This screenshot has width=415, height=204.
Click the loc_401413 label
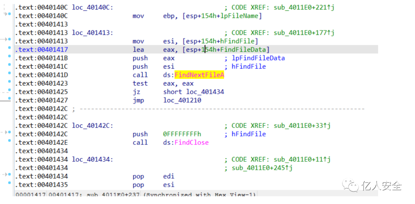point(93,33)
